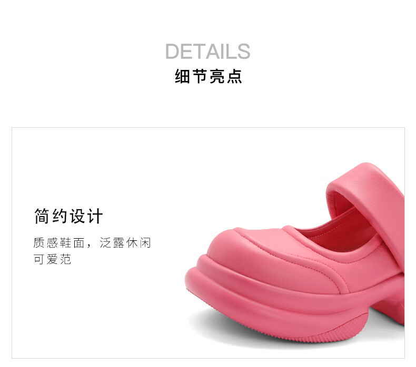Viewport: 416px width, 367px height.
Task: Click the 细节 characters in the subtitle
Action: (191, 76)
